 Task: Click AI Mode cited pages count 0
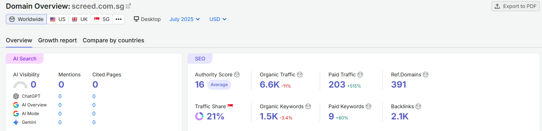click(94, 114)
